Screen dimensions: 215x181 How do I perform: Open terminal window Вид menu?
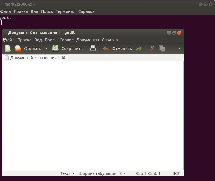coord(34,11)
